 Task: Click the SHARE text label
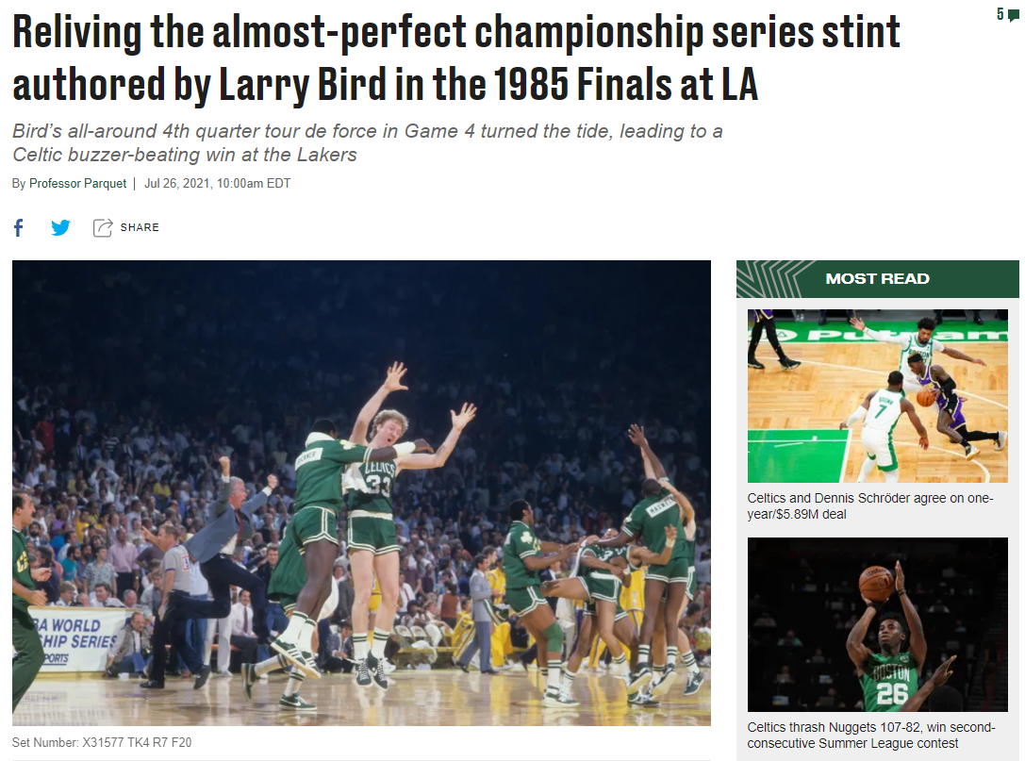click(x=140, y=227)
